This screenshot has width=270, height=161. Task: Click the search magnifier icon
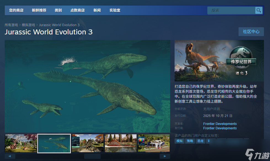tap(259, 10)
